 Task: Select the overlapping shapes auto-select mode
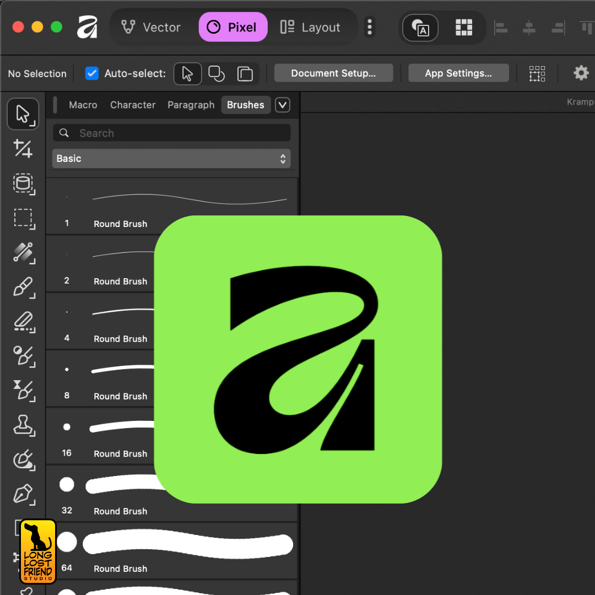pyautogui.click(x=217, y=74)
